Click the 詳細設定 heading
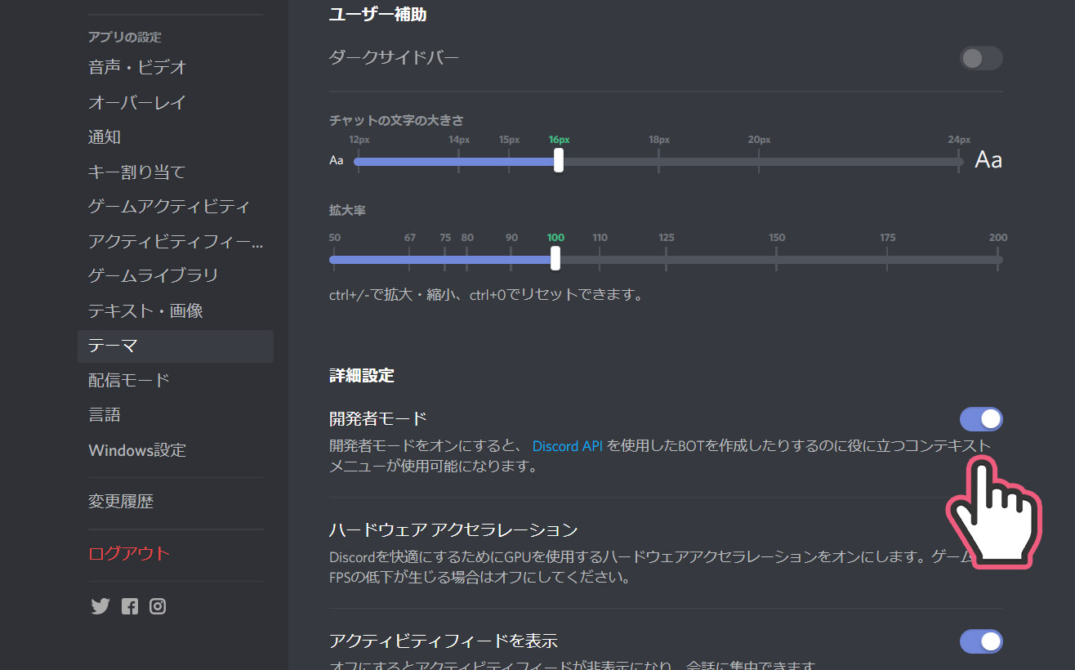This screenshot has height=670, width=1075. pos(362,376)
